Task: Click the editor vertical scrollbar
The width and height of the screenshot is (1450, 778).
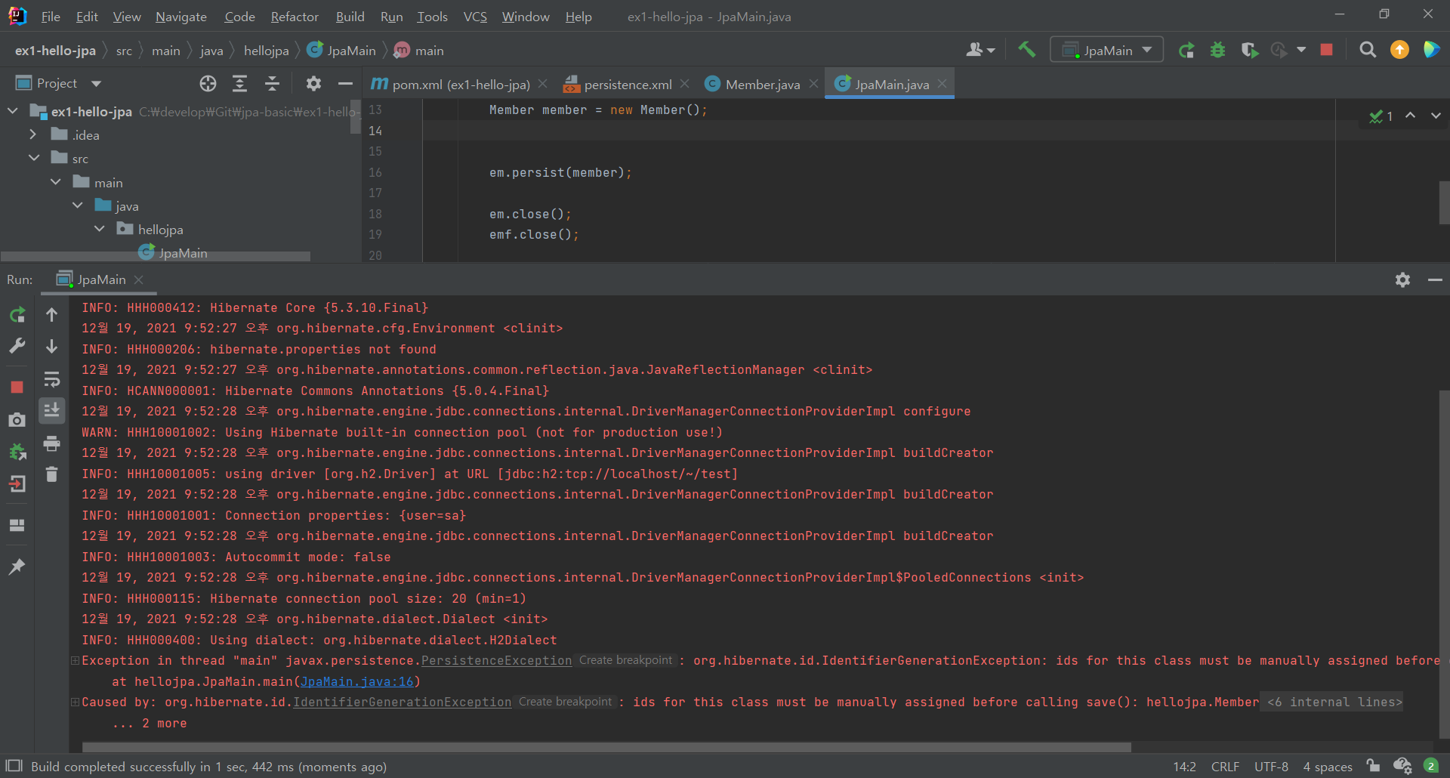Action: click(x=1444, y=202)
